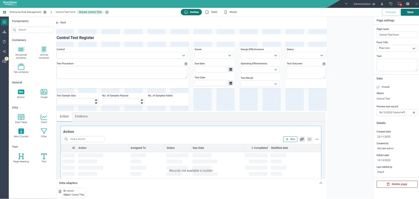Click the expand icon next to Test Procedure
The height and width of the screenshot is (199, 419).
coord(186,64)
